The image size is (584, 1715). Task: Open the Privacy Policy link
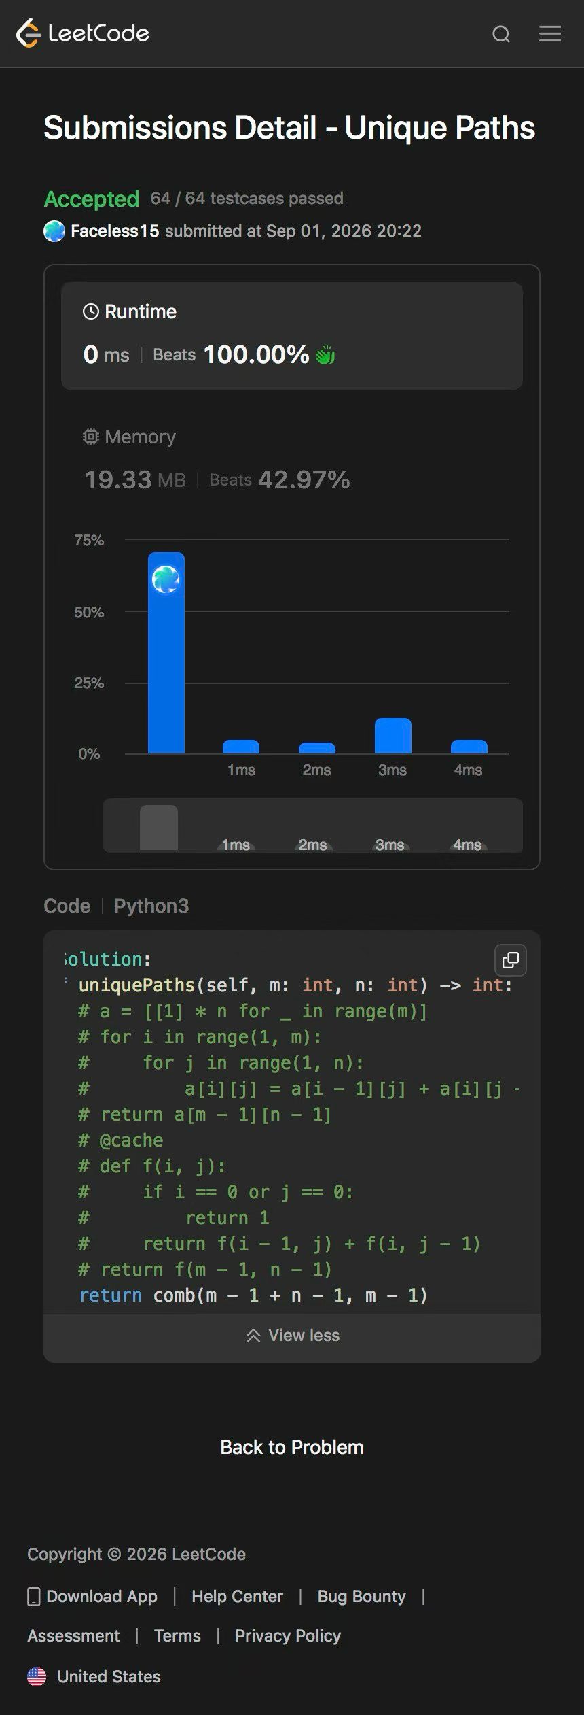point(288,1635)
